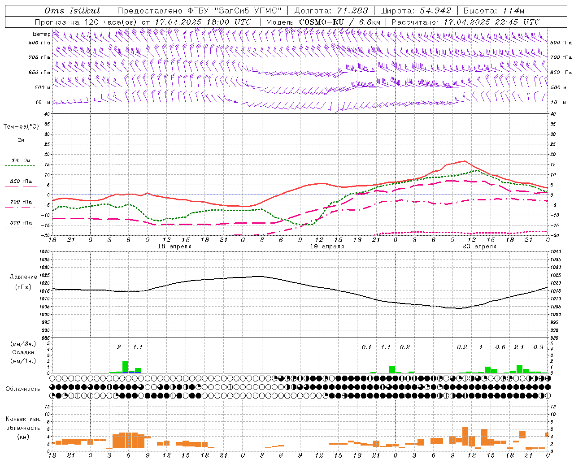Click the Конвективн. label of the convective cloud panel
This screenshot has width=574, height=459.
pyautogui.click(x=23, y=419)
